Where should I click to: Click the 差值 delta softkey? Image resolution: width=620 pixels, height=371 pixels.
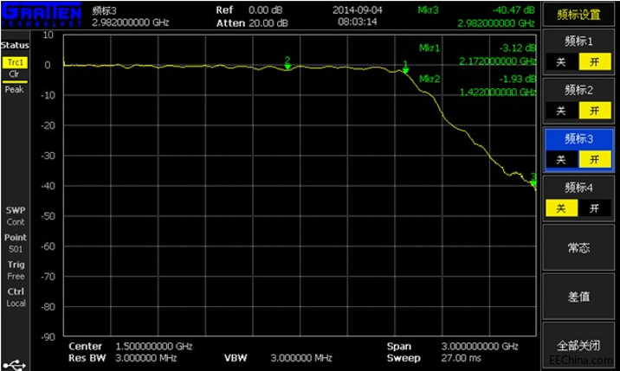[578, 297]
